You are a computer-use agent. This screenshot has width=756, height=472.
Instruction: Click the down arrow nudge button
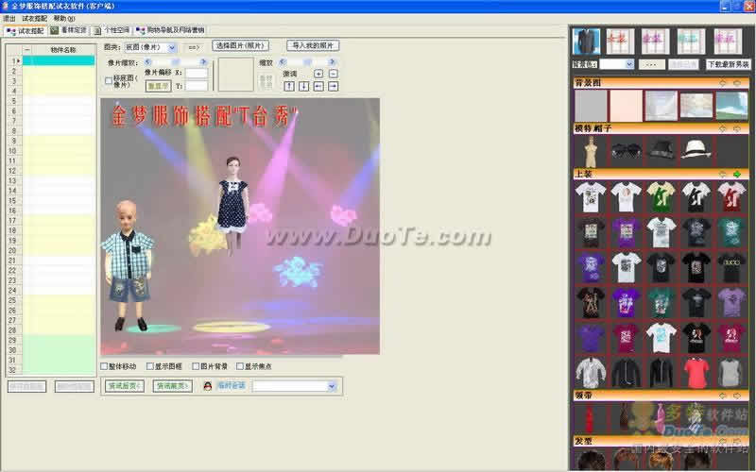point(303,86)
